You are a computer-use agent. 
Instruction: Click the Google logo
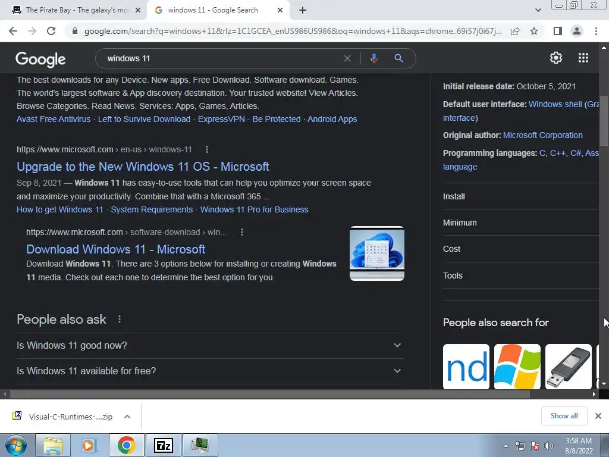(40, 59)
